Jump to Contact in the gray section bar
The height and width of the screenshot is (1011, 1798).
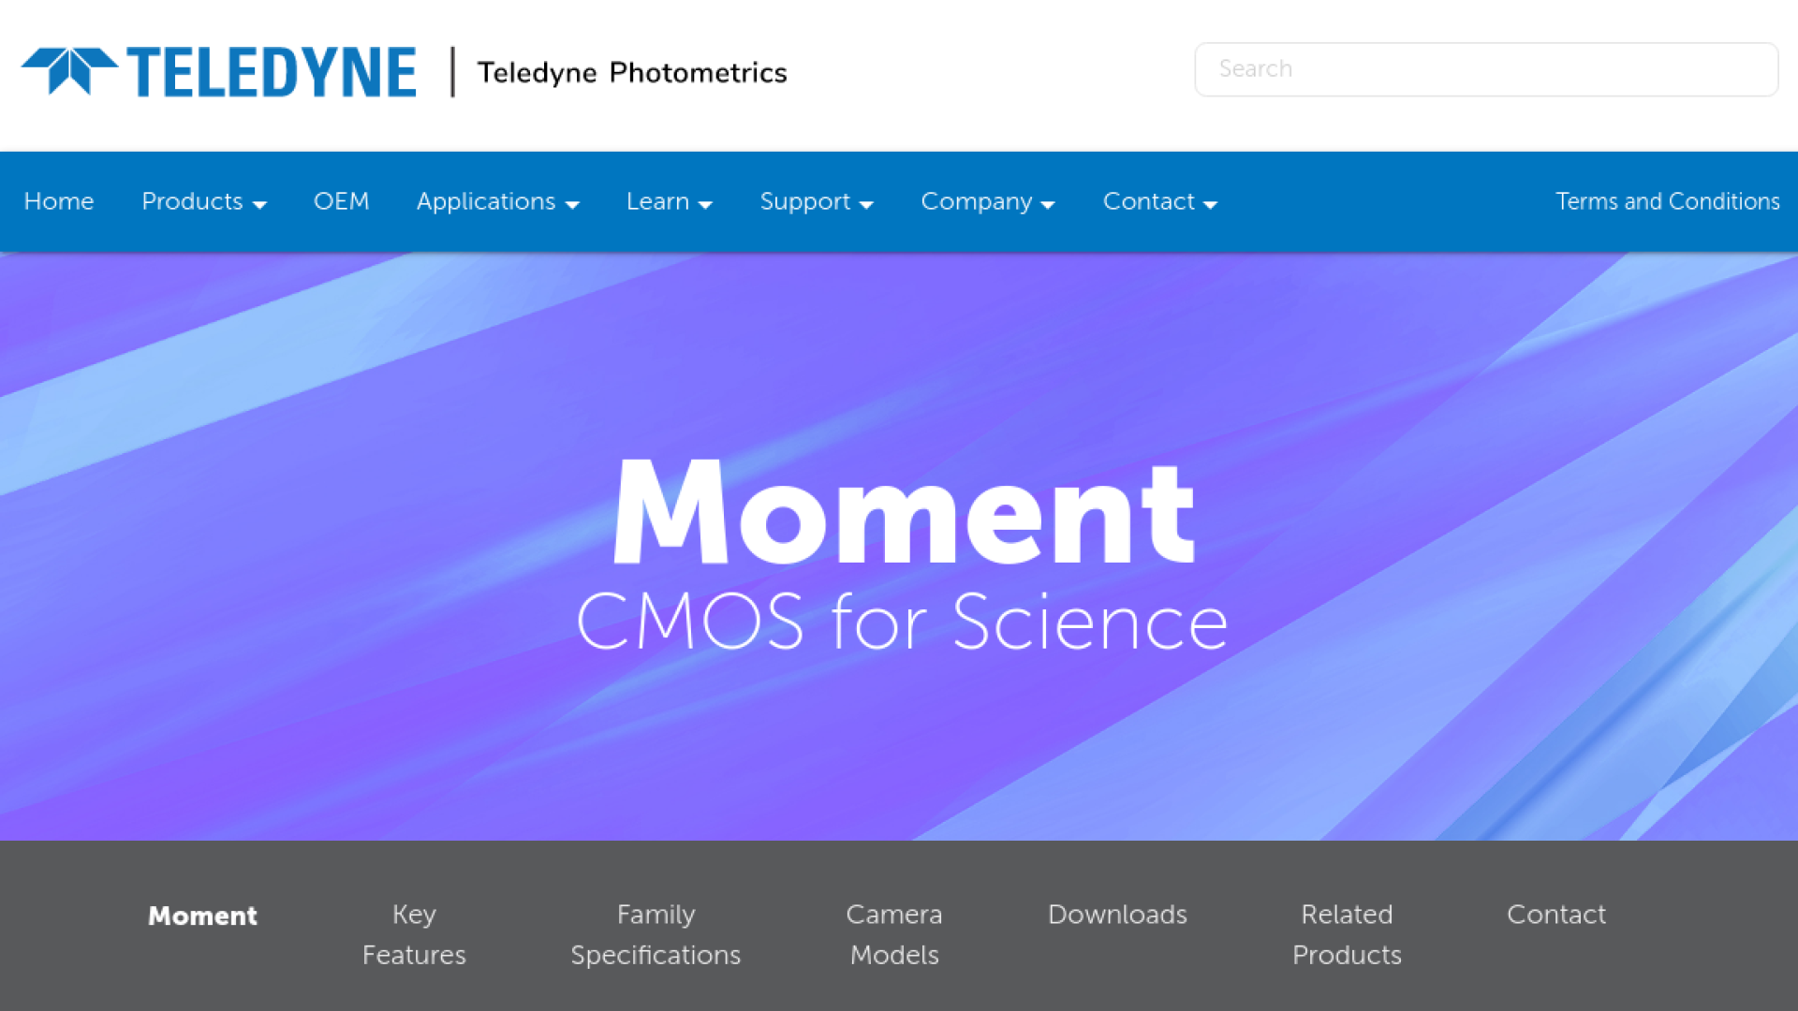coord(1555,914)
